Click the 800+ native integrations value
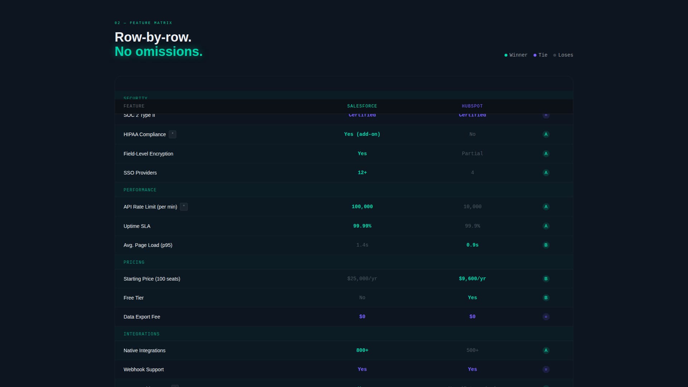This screenshot has width=688, height=387. click(362, 350)
